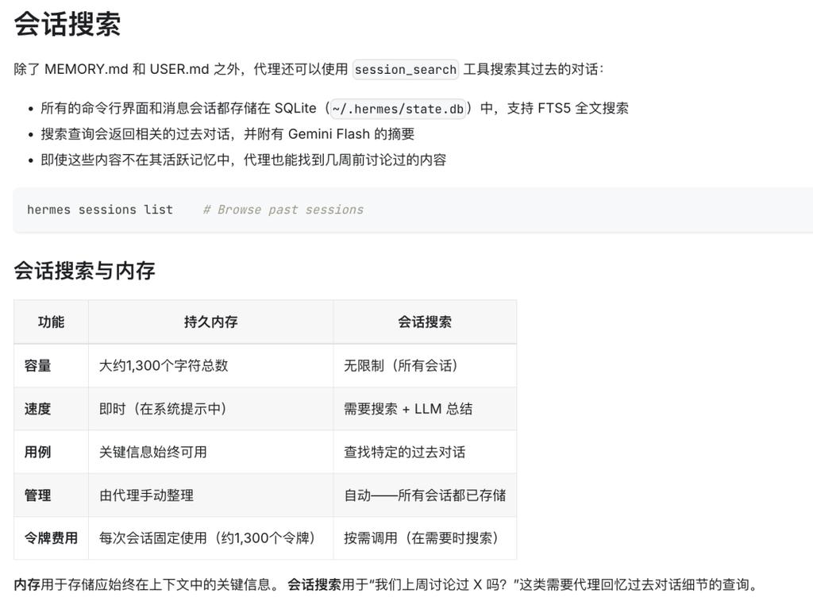
Task: Select the 功能 table header cell
Action: [x=50, y=322]
